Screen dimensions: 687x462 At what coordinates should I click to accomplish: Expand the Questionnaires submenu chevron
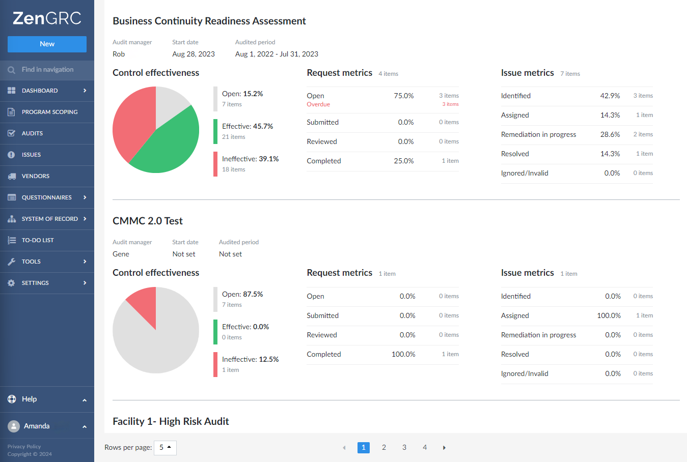[85, 197]
